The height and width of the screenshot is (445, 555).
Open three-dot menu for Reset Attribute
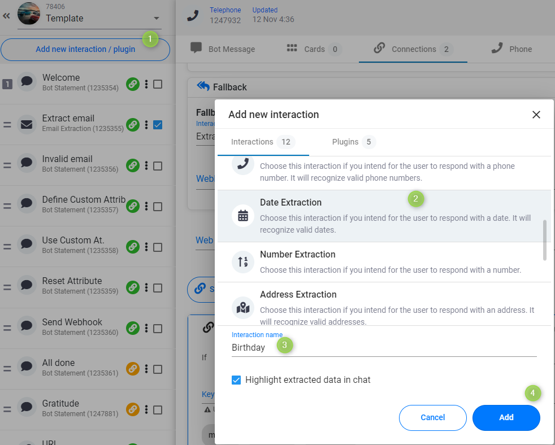coord(146,287)
